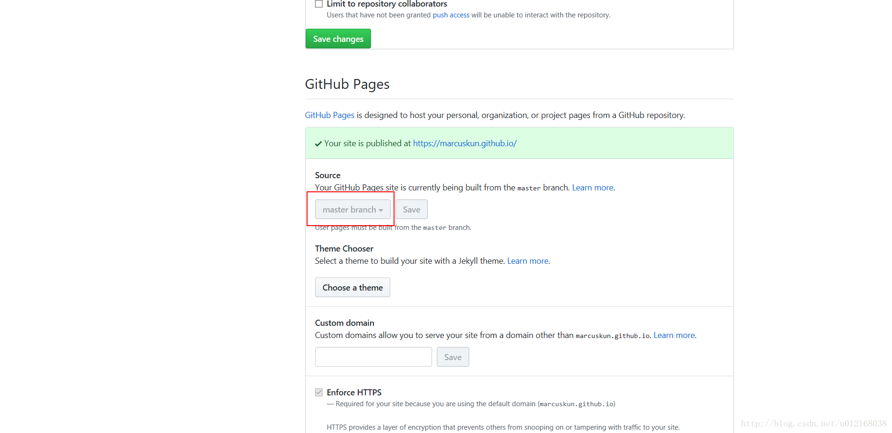Click 'User pages must be built' note
The image size is (892, 433).
point(393,228)
